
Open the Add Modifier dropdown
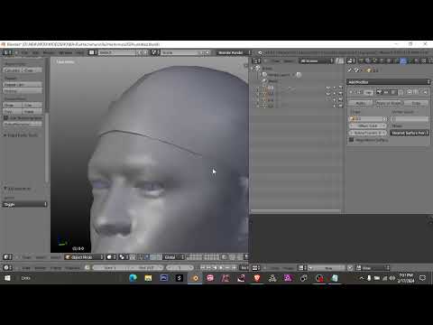[x=389, y=82]
